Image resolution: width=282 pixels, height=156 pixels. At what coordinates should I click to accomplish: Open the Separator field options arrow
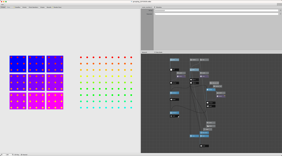pos(280,14)
